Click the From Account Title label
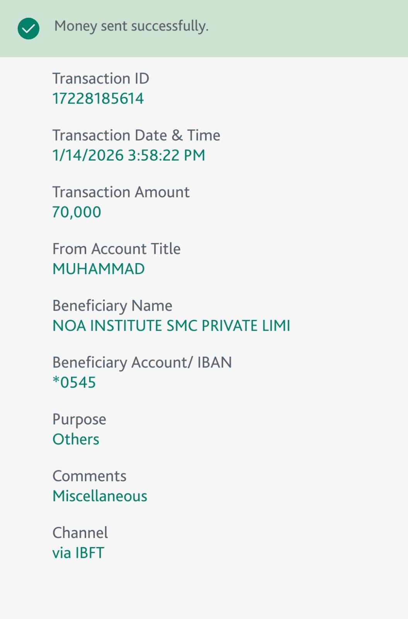Image resolution: width=408 pixels, height=619 pixels. 116,249
